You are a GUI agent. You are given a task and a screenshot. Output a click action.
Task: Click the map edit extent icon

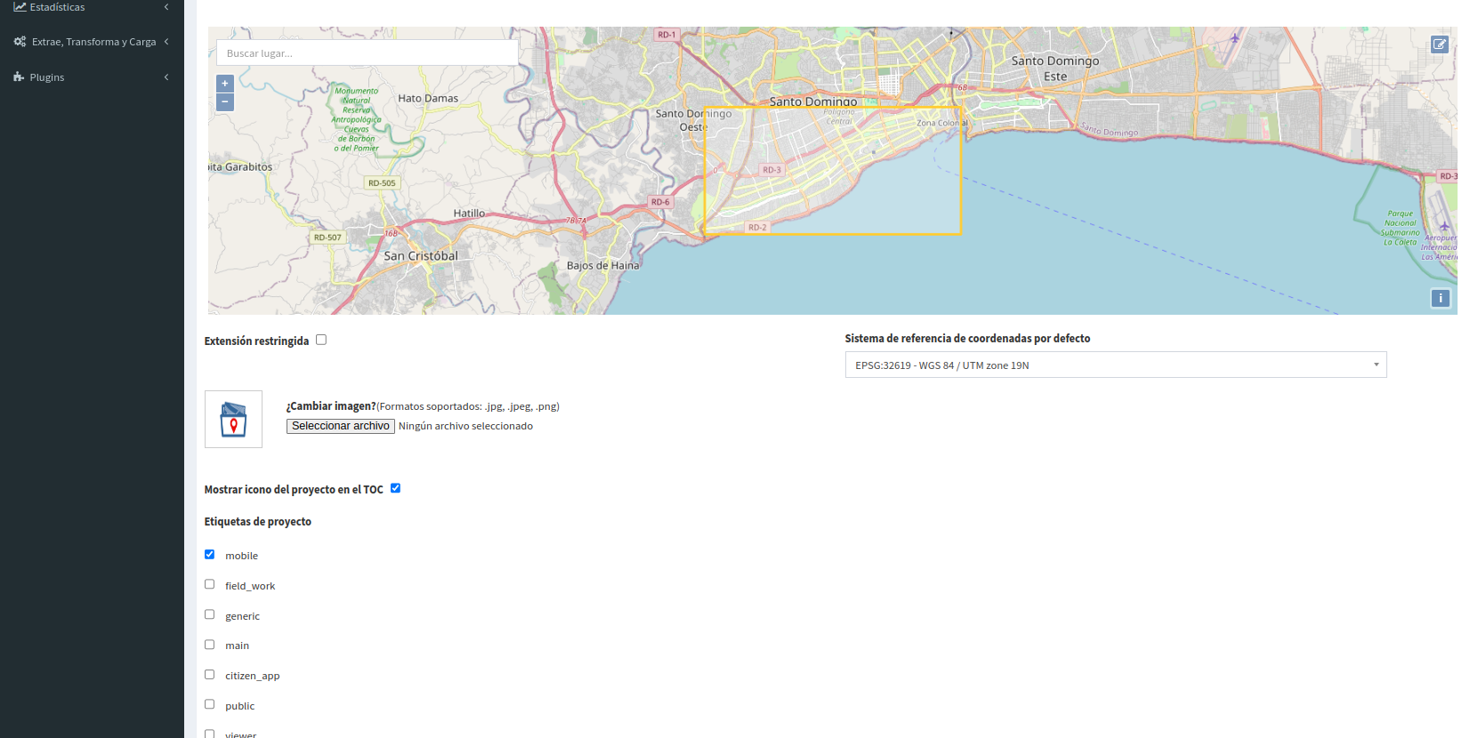(1440, 44)
